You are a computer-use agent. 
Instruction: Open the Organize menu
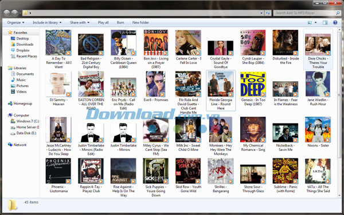click(x=16, y=22)
